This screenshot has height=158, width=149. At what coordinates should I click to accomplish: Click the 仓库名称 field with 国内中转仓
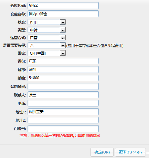pyautogui.click(x=63, y=14)
